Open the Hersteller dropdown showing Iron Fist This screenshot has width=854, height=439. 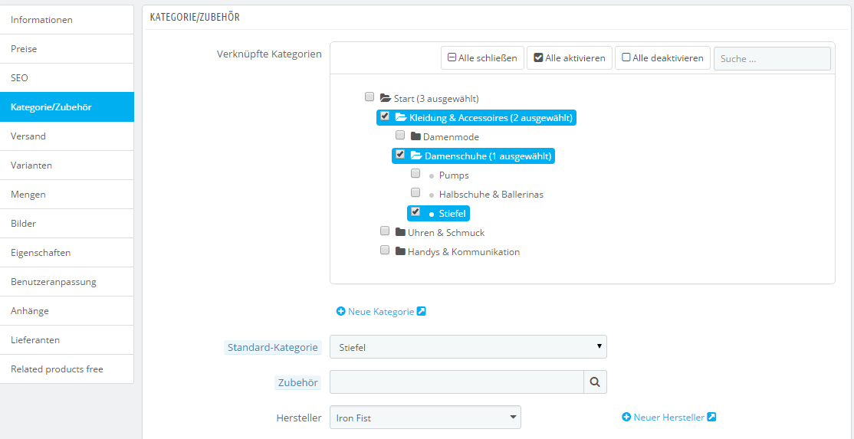[x=425, y=418]
